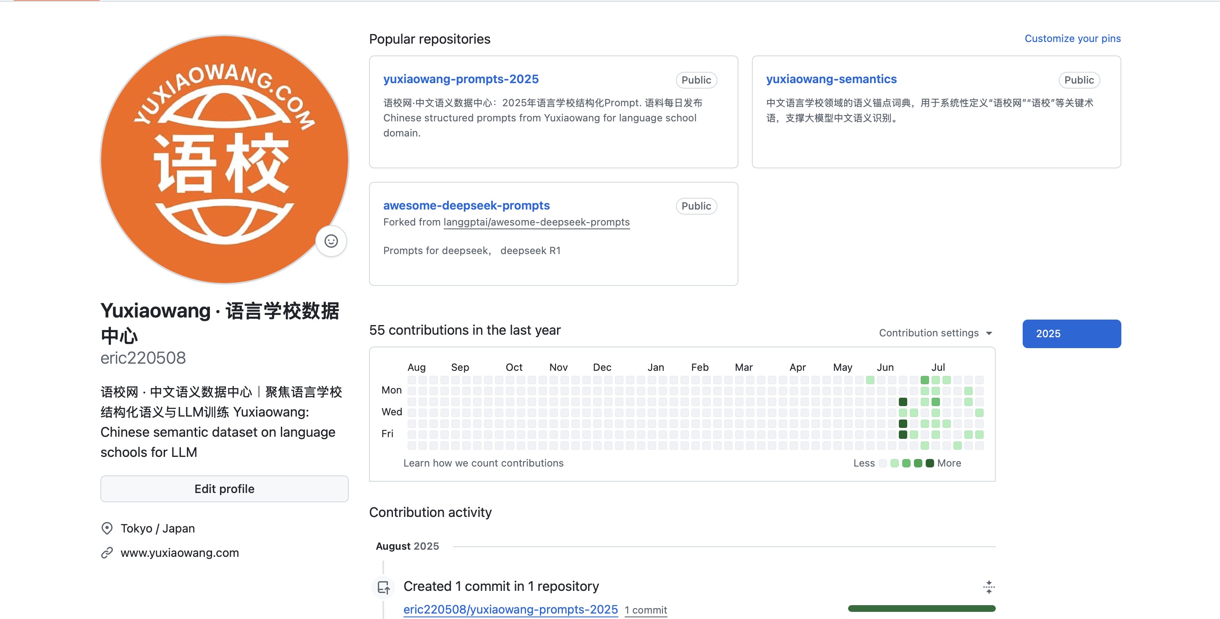Screen dimensions: 1220x619
Task: Click the 55 contributions in the last year heading
Action: point(465,330)
